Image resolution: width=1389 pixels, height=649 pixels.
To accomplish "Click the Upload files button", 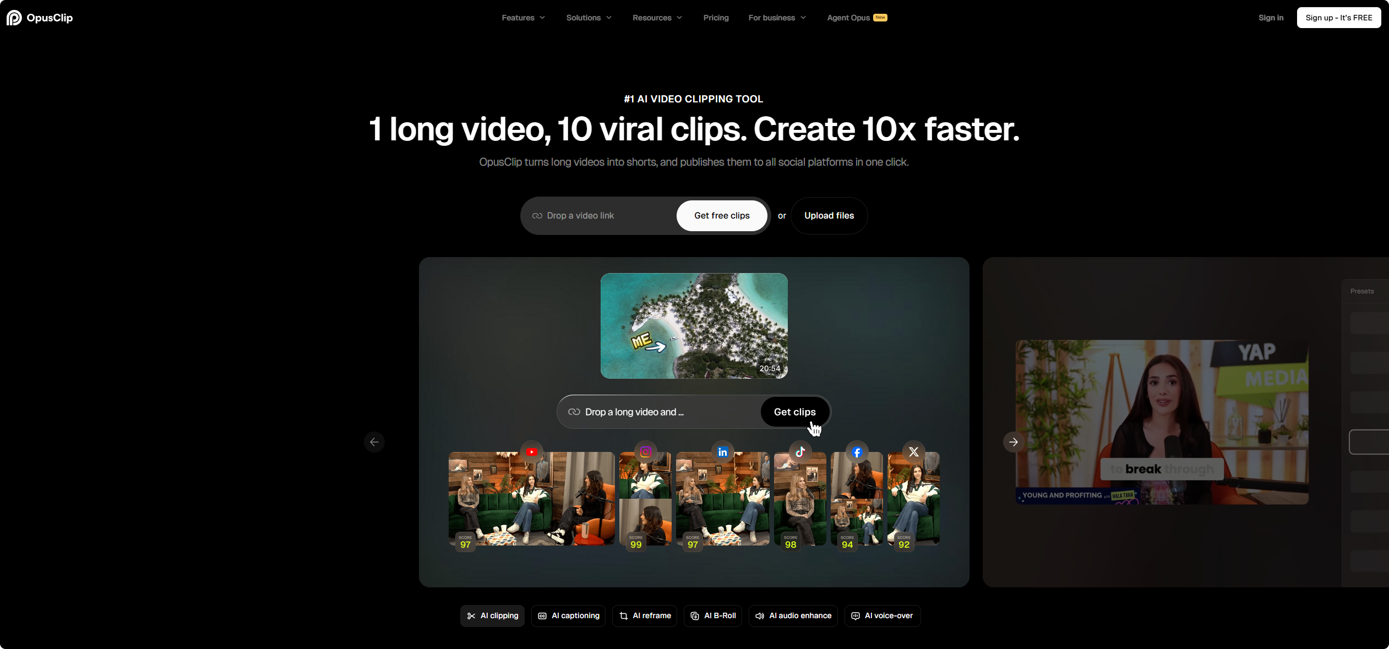I will click(x=829, y=216).
